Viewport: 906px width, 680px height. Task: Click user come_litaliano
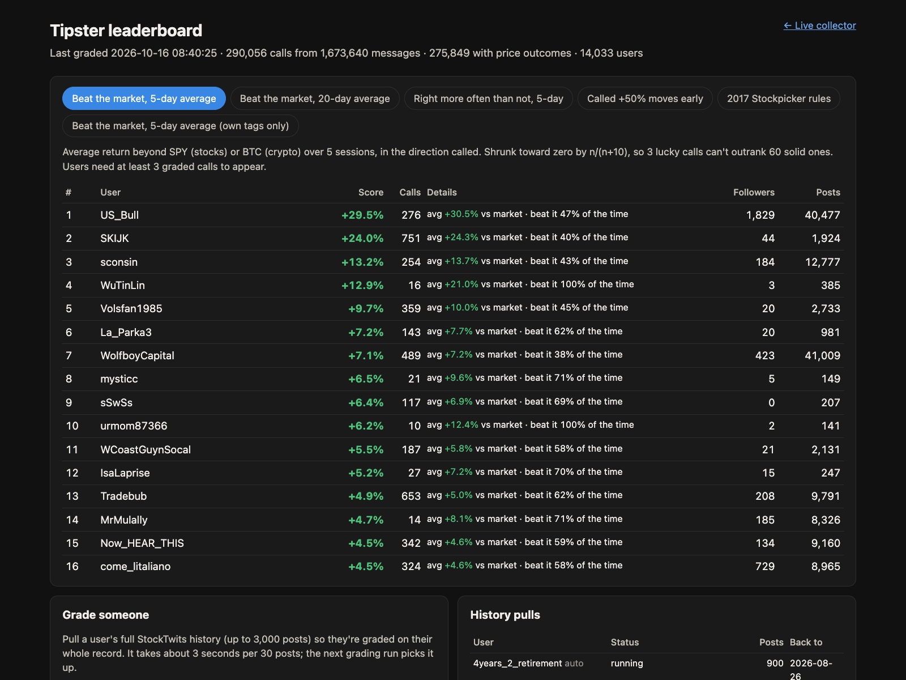click(x=135, y=567)
